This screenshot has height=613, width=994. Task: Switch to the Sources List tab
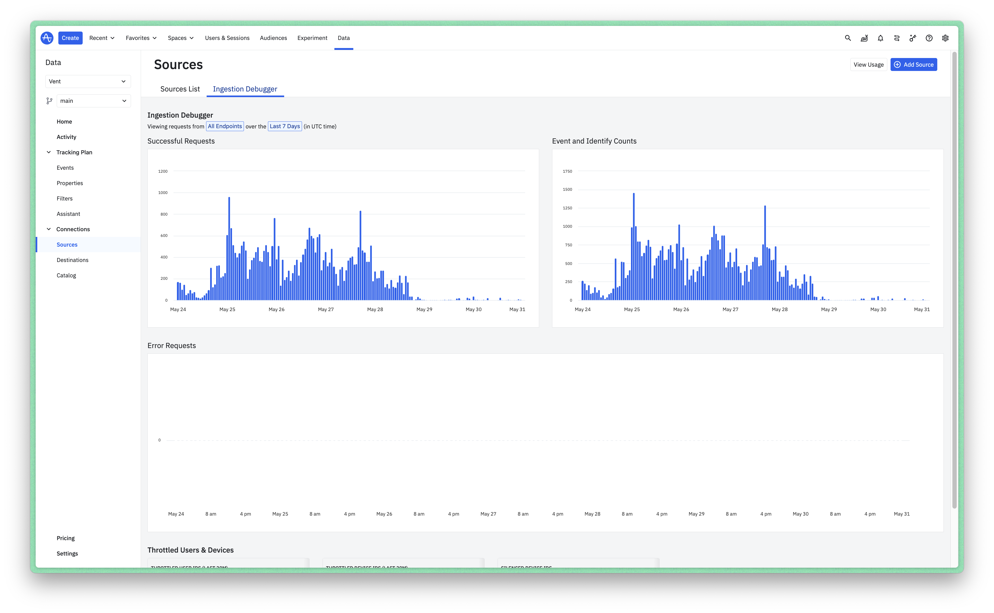point(180,89)
